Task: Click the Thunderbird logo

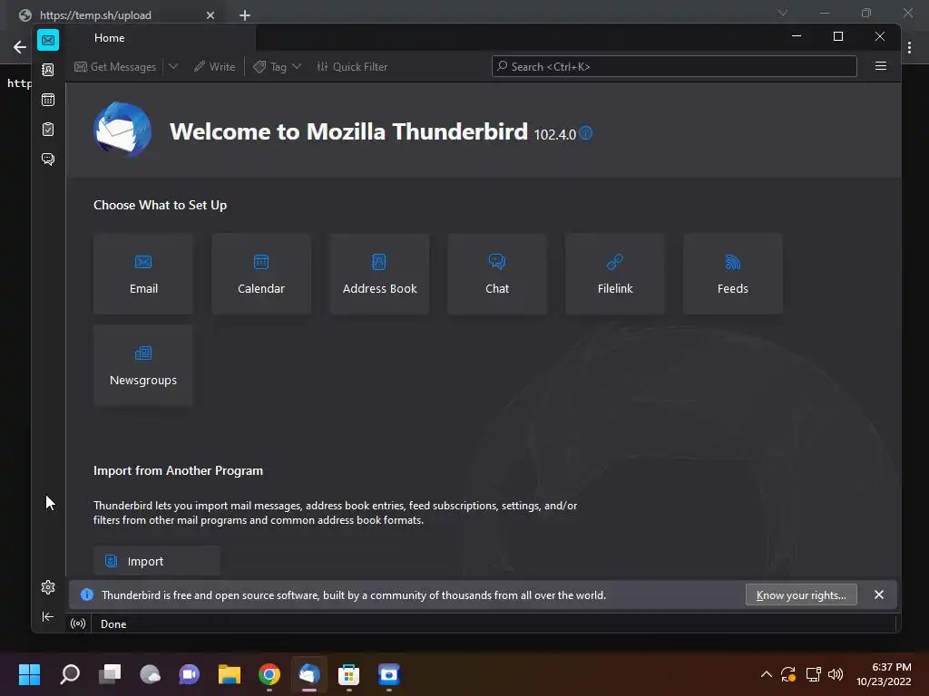Action: 122,130
